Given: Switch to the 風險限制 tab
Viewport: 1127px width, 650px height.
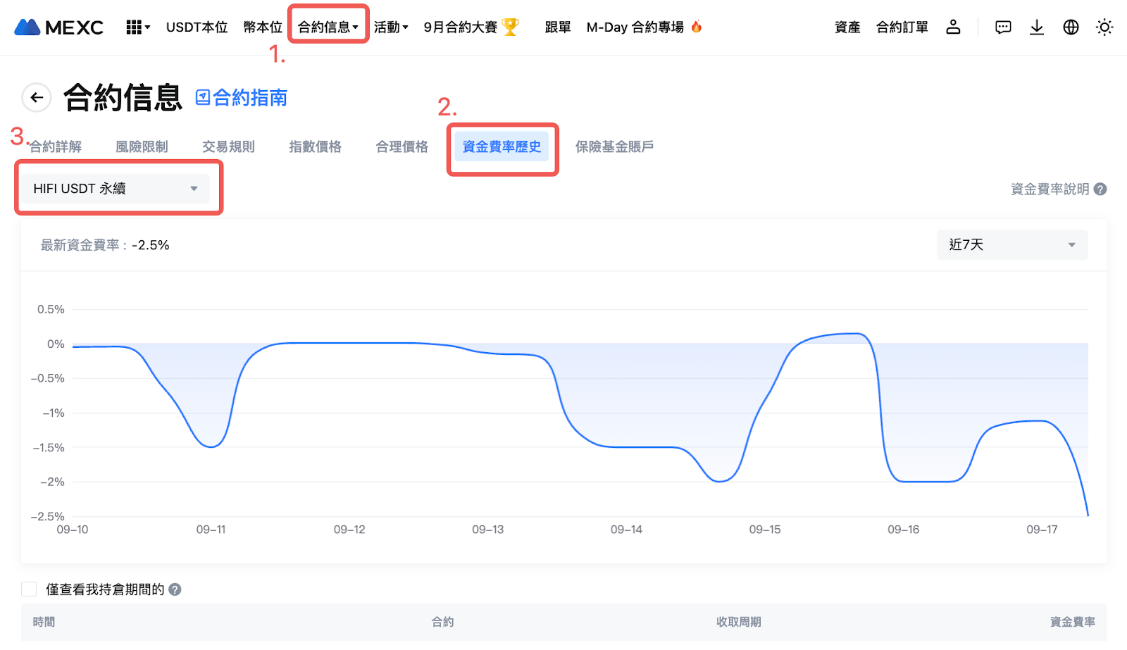Looking at the screenshot, I should point(142,147).
